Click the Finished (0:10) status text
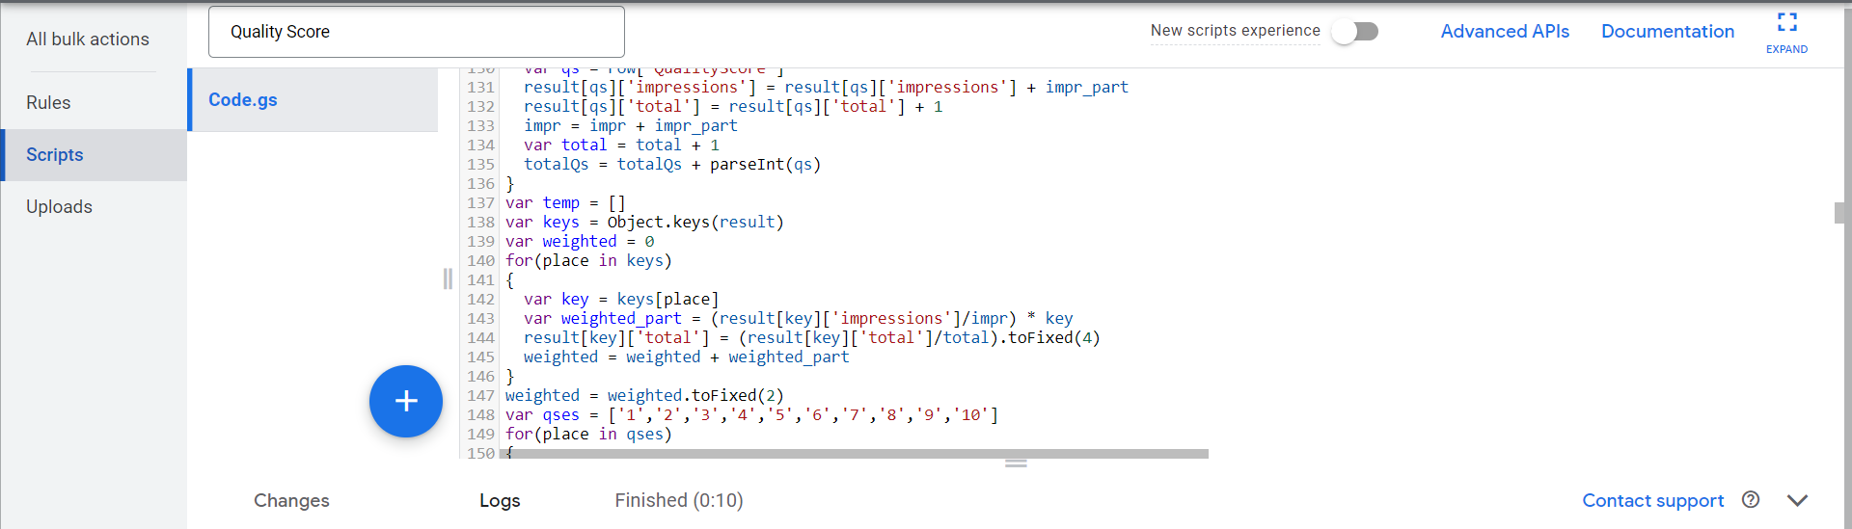This screenshot has height=529, width=1852. tap(679, 500)
